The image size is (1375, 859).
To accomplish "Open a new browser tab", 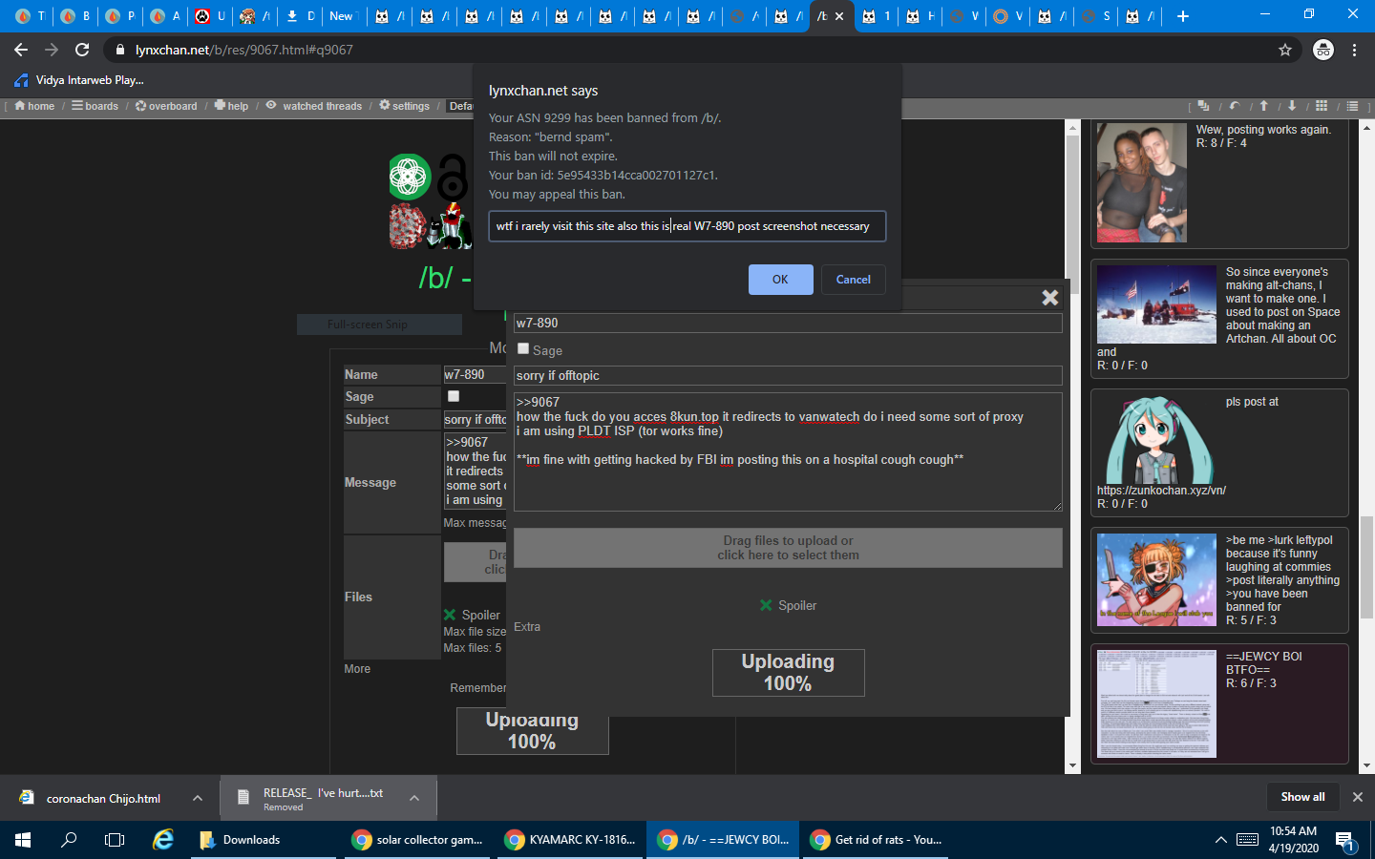I will [x=1183, y=15].
